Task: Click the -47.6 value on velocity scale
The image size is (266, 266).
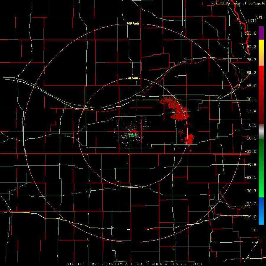Action: pyautogui.click(x=251, y=165)
